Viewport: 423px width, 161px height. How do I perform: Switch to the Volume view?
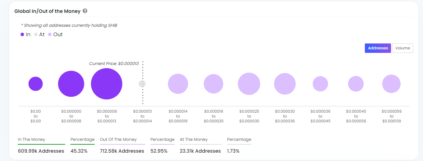point(402,48)
